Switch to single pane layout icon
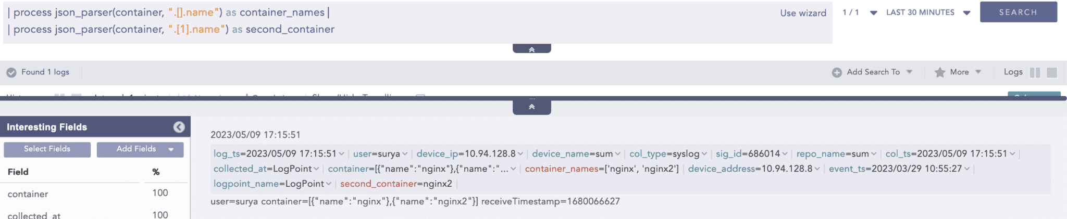 click(x=1052, y=72)
